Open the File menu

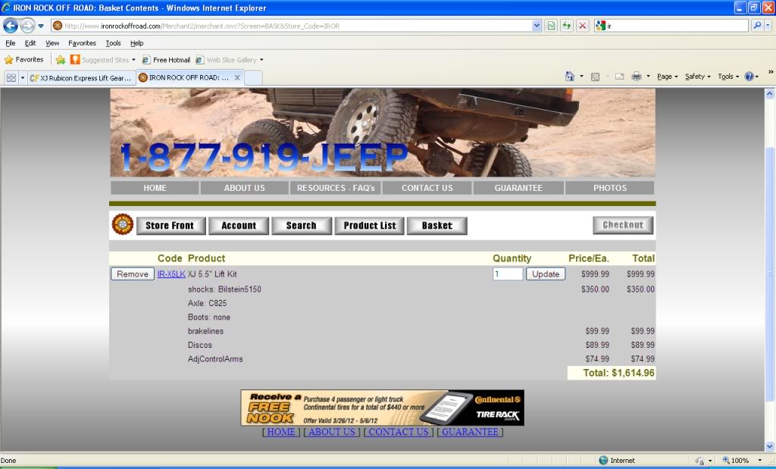point(11,43)
